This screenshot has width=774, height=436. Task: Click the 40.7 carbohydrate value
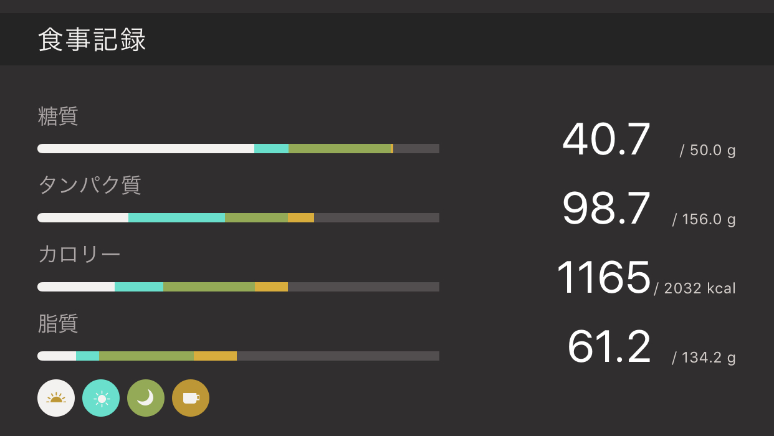(606, 140)
